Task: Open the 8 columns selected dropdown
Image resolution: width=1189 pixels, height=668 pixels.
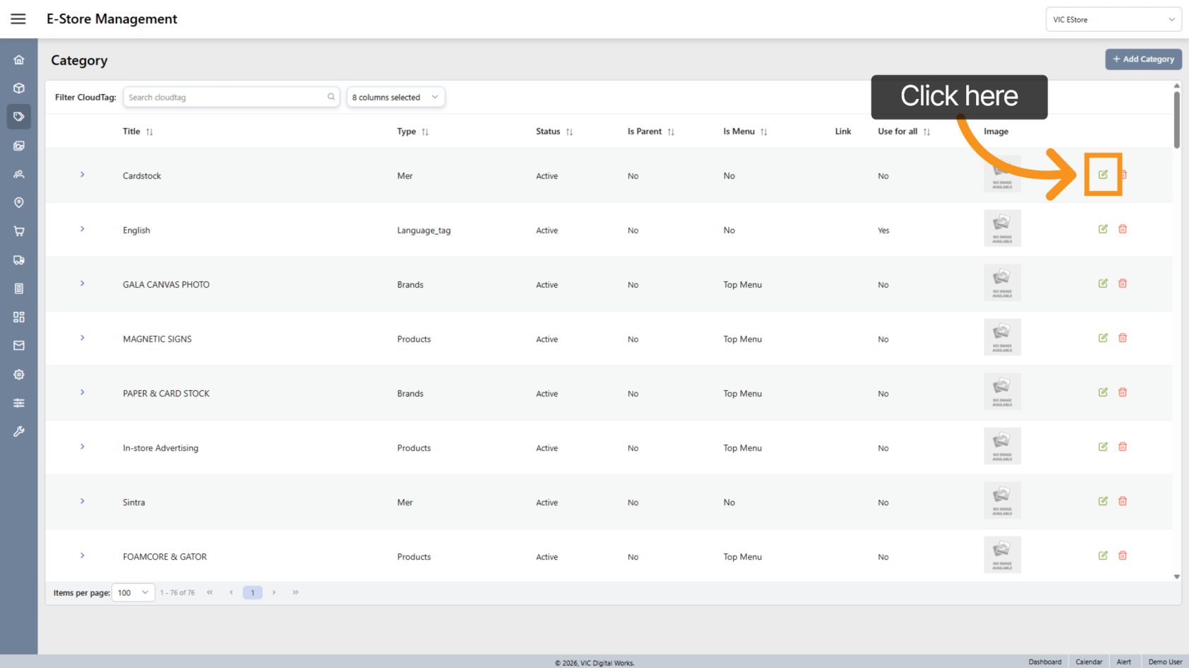Action: [396, 98]
